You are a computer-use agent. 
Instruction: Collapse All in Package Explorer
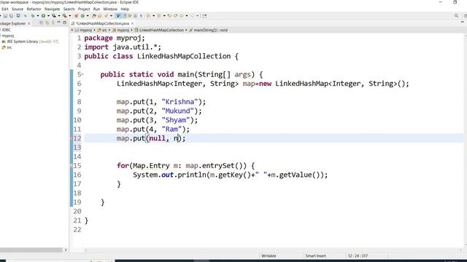pyautogui.click(x=41, y=23)
